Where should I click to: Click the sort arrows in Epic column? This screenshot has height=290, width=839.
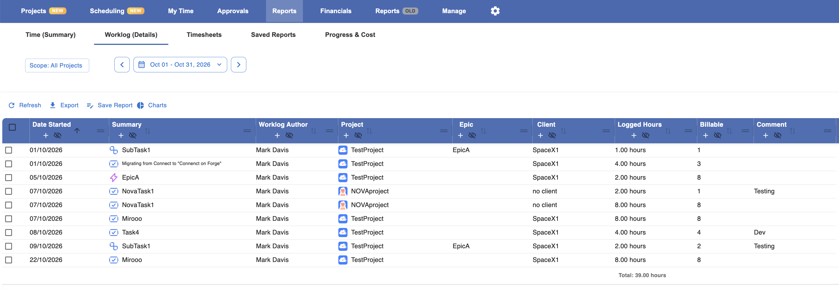point(483,131)
